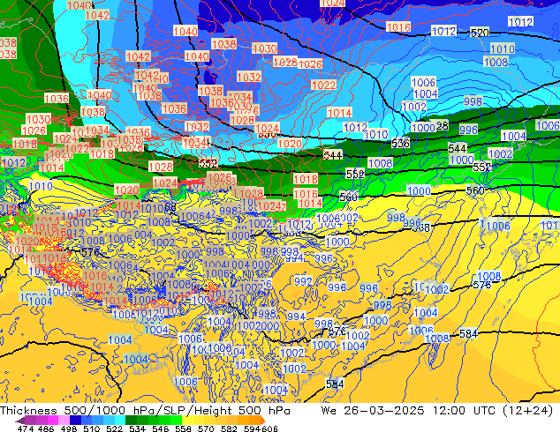Click legend value "534"
Image resolution: width=560 pixels, height=432 pixels.
137,428
